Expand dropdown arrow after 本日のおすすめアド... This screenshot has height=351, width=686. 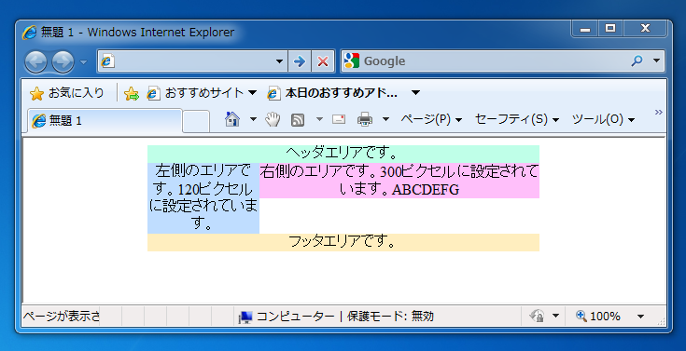[415, 93]
